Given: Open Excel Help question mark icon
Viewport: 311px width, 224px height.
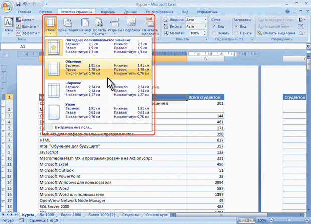Looking at the screenshot, I should click(288, 12).
